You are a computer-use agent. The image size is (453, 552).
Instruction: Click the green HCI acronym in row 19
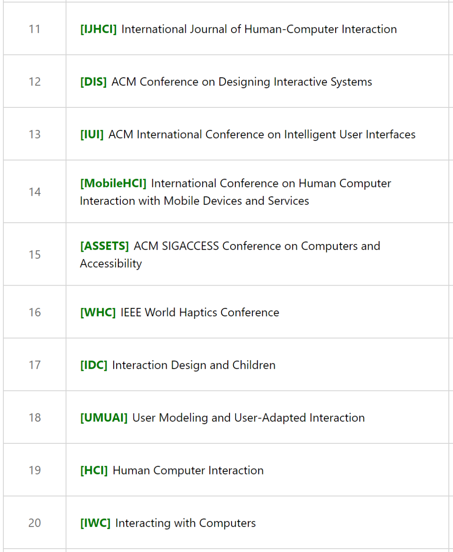point(94,471)
